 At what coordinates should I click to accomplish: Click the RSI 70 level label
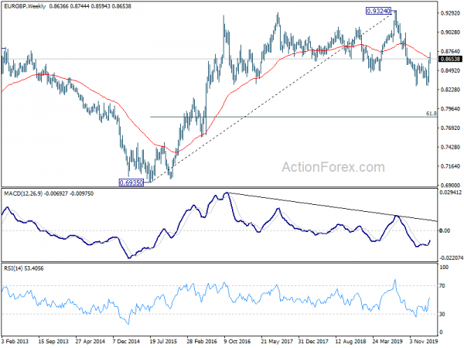click(x=442, y=286)
